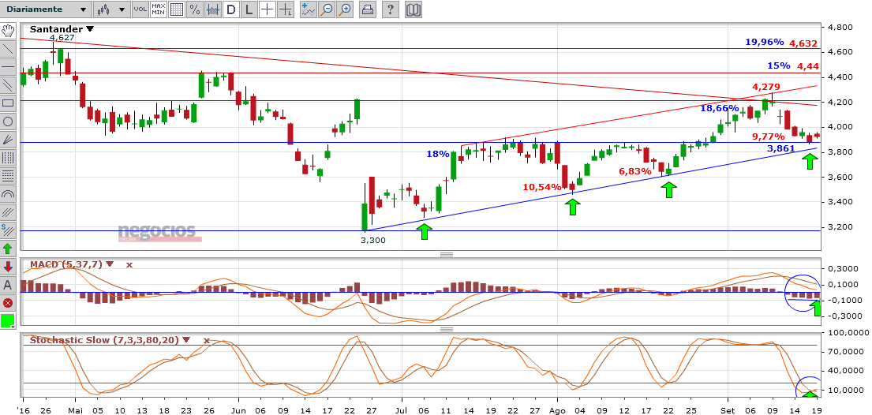Click the 19,96% annotation
The height and width of the screenshot is (415, 872).
pos(765,43)
